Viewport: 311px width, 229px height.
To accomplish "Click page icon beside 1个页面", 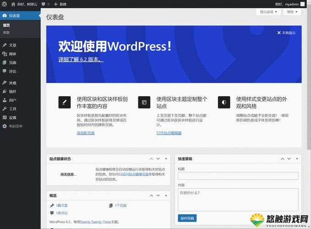I will pos(111,205).
